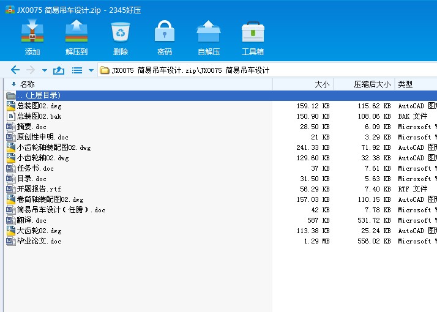Image resolution: width=437 pixels, height=312 pixels.
Task: Click the Word icon of 摘要.doc
Action: [10, 127]
